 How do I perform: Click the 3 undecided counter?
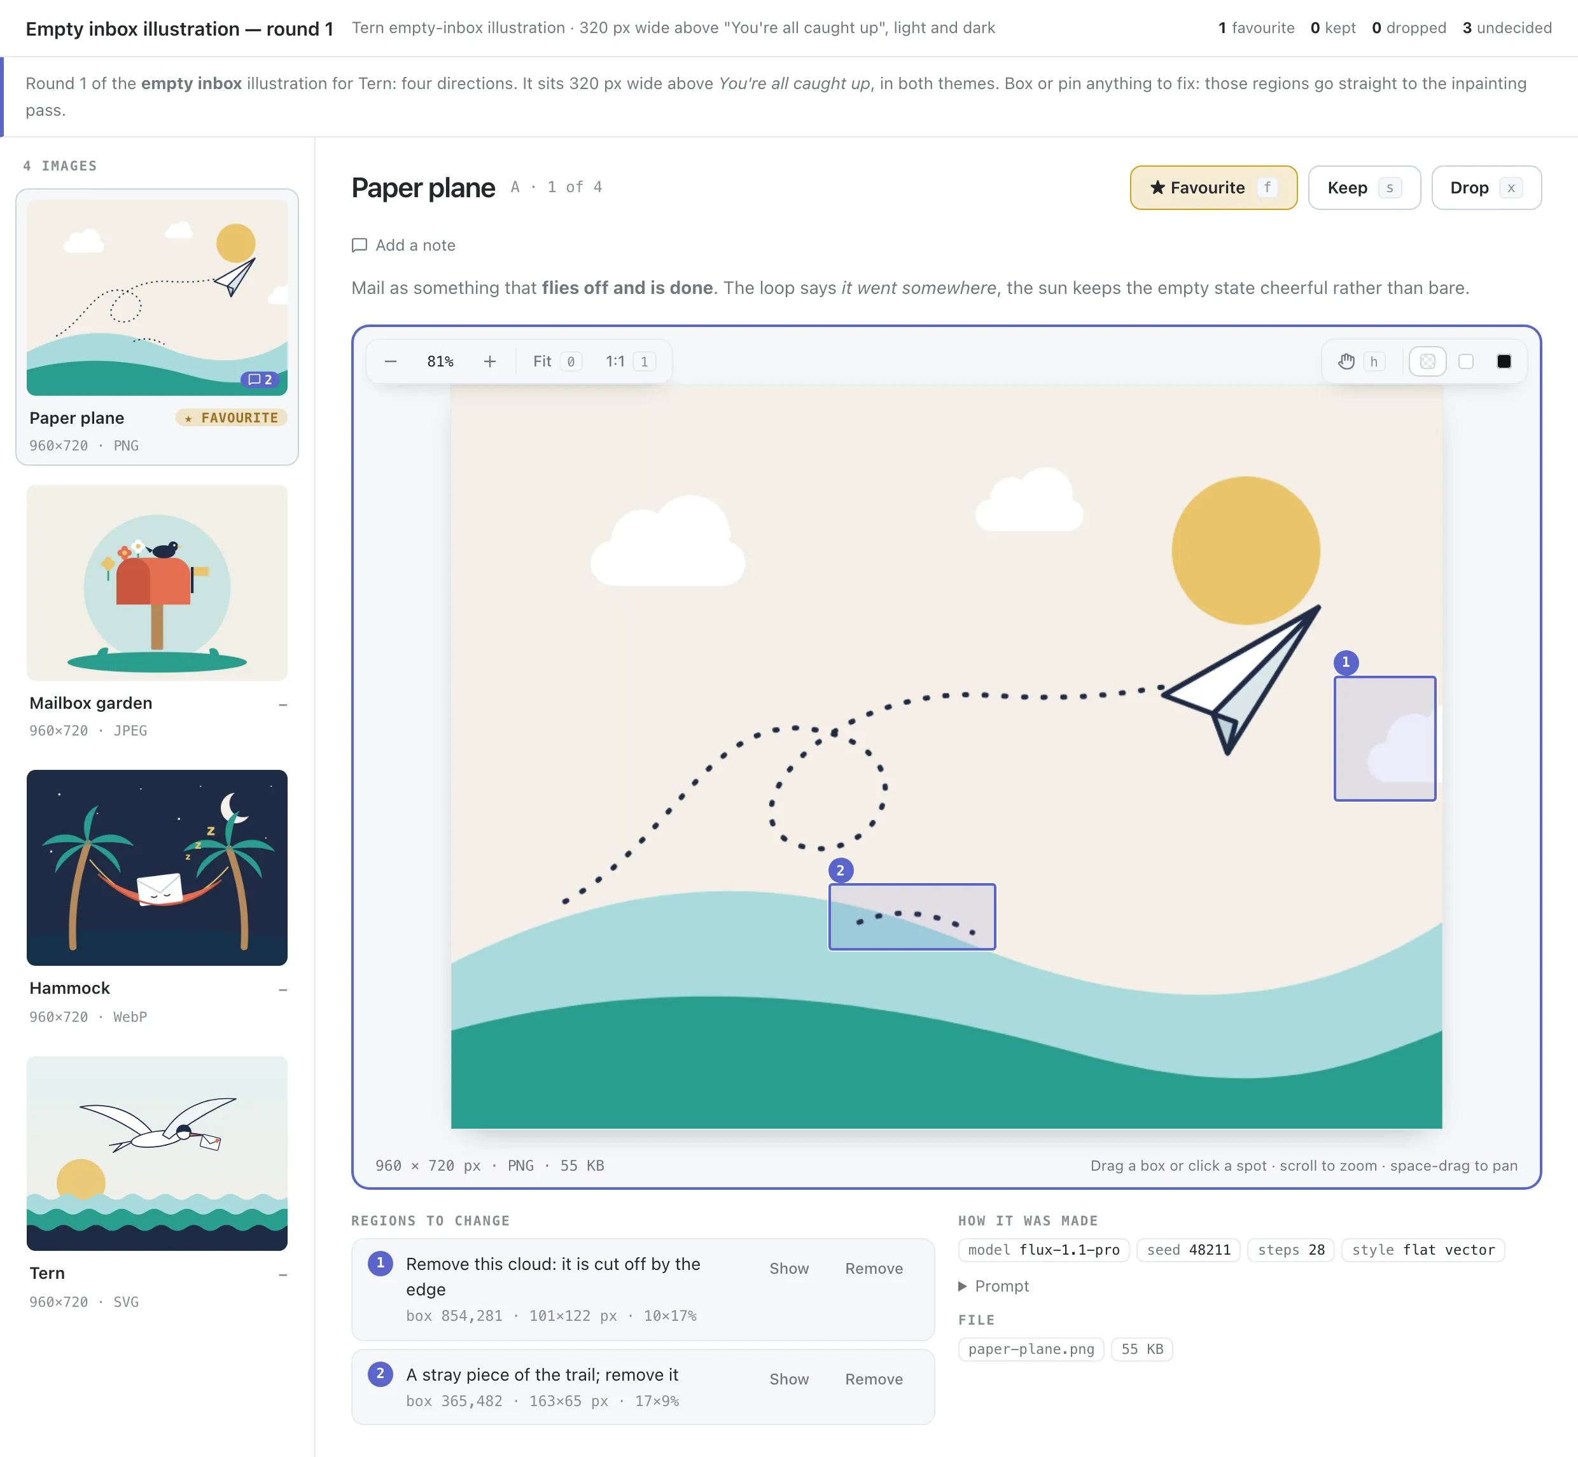click(1506, 27)
